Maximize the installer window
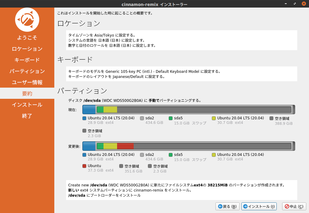This screenshot has height=213, width=309. (x=295, y=4)
